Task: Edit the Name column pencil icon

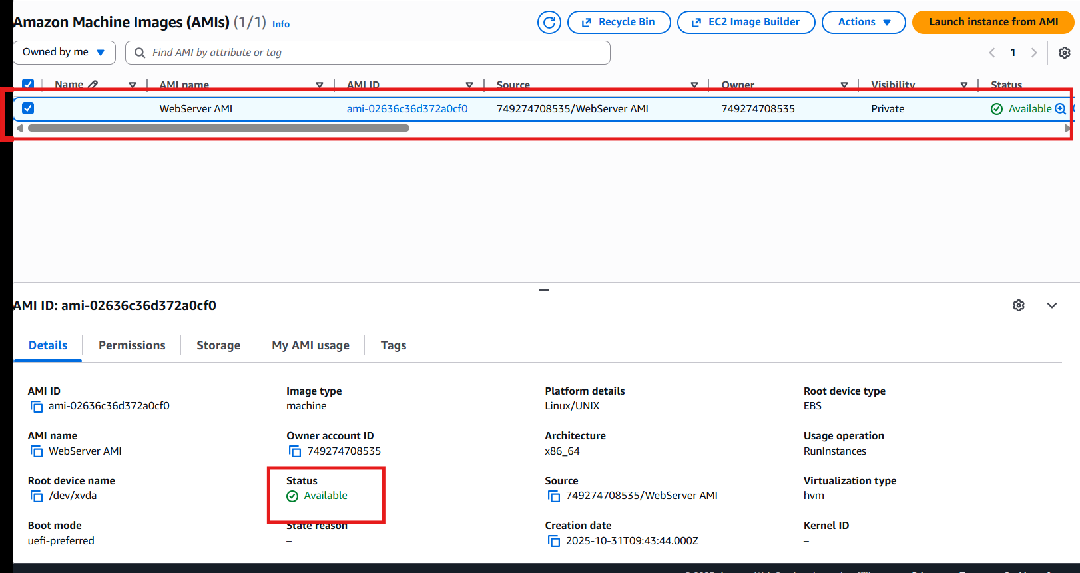Action: click(x=93, y=85)
